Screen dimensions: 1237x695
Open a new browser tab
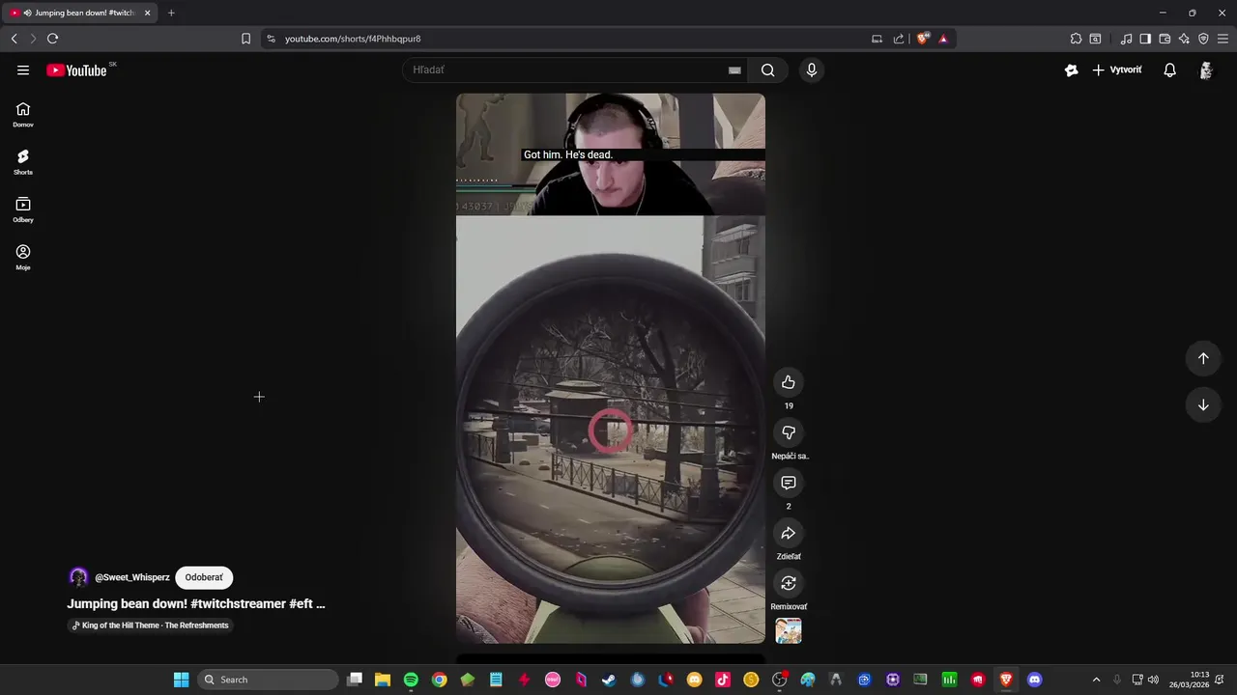[x=171, y=13]
